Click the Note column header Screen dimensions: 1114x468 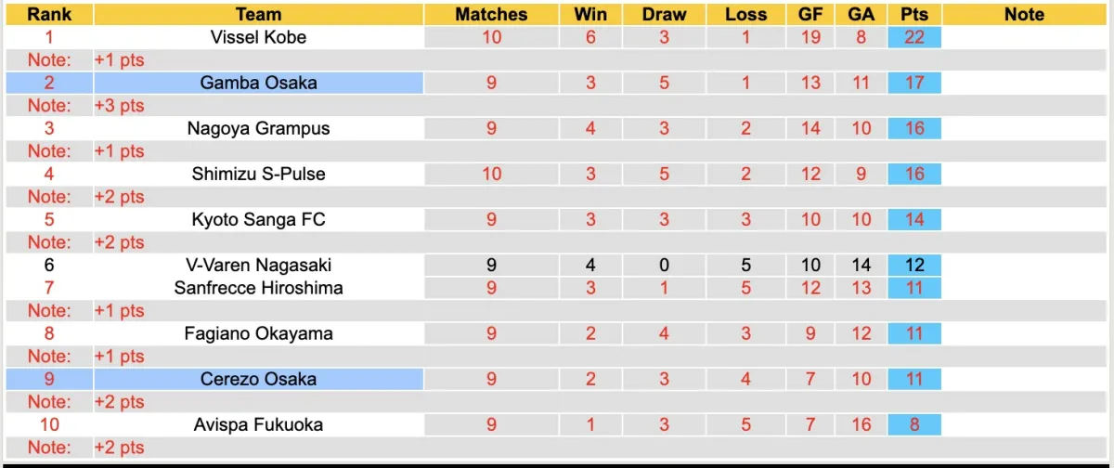[1024, 15]
